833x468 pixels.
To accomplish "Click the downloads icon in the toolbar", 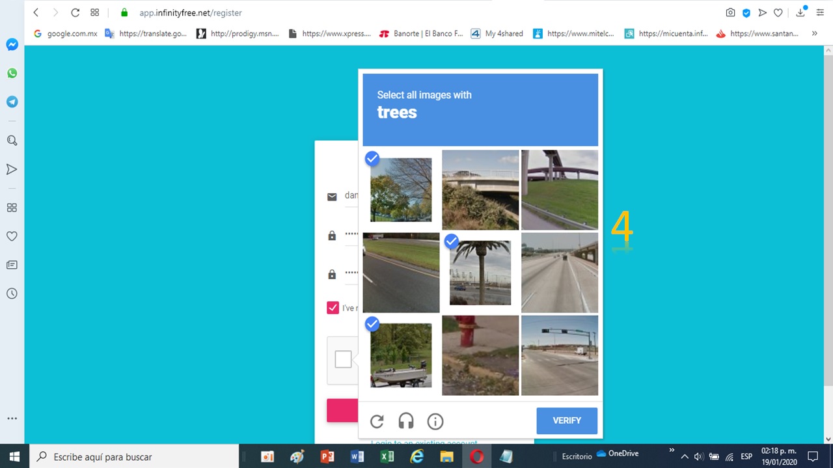I will [800, 13].
